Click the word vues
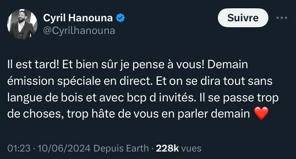 [191, 149]
